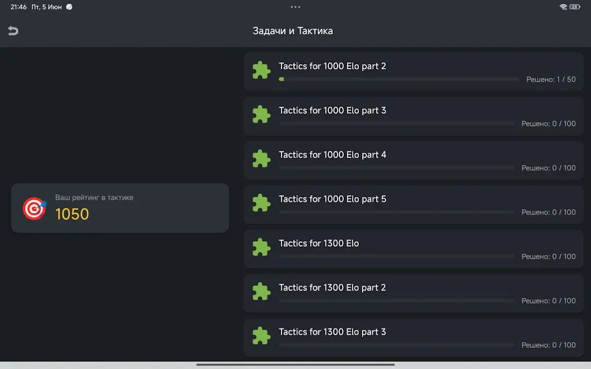Click the puzzle icon for 1000 Elo part 3
Image resolution: width=591 pixels, height=369 pixels.
(261, 115)
